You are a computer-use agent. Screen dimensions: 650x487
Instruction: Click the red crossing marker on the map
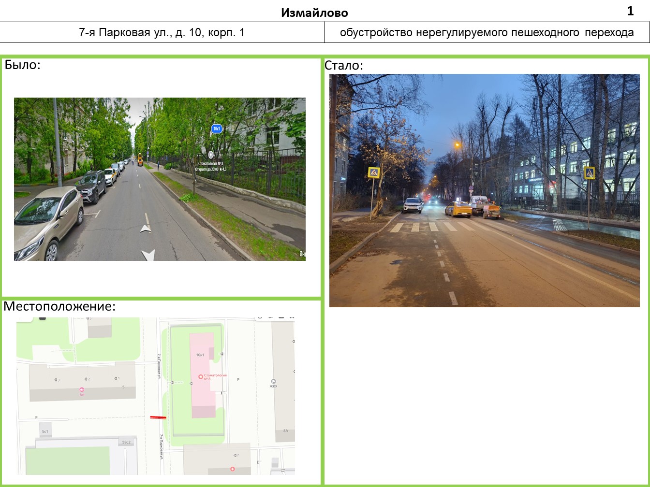pos(158,417)
